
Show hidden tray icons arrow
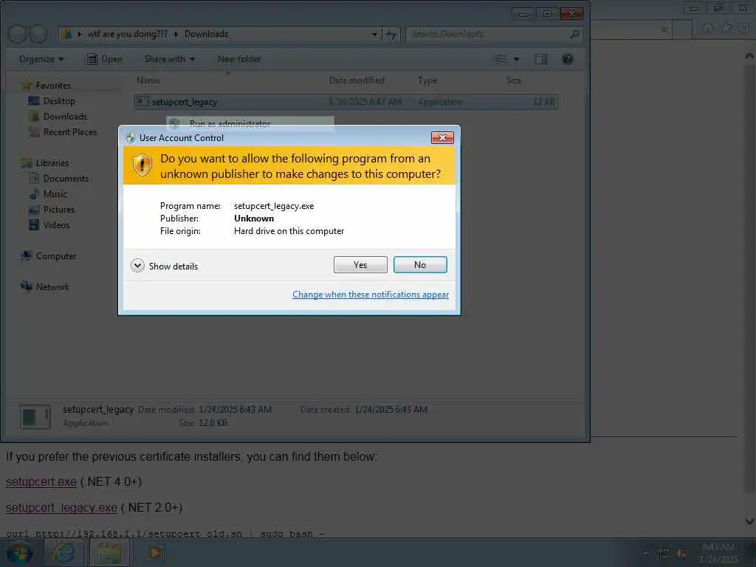click(646, 554)
